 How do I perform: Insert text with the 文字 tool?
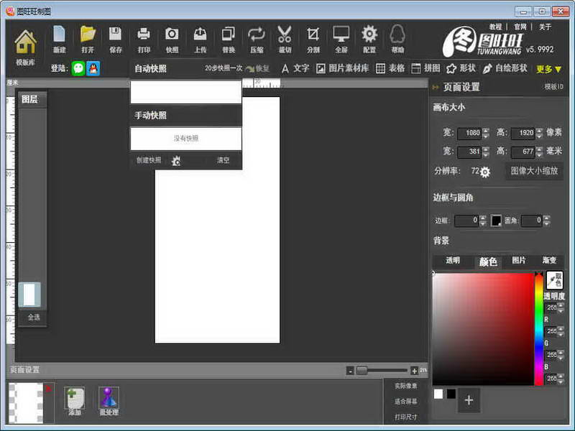(x=295, y=68)
